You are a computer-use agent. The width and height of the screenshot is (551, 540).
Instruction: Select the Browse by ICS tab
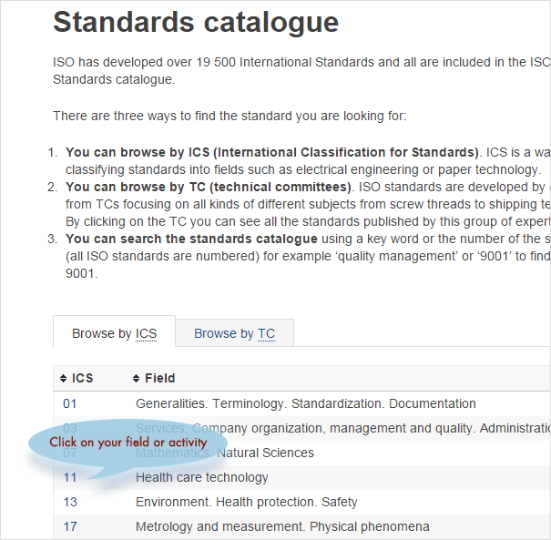(114, 333)
